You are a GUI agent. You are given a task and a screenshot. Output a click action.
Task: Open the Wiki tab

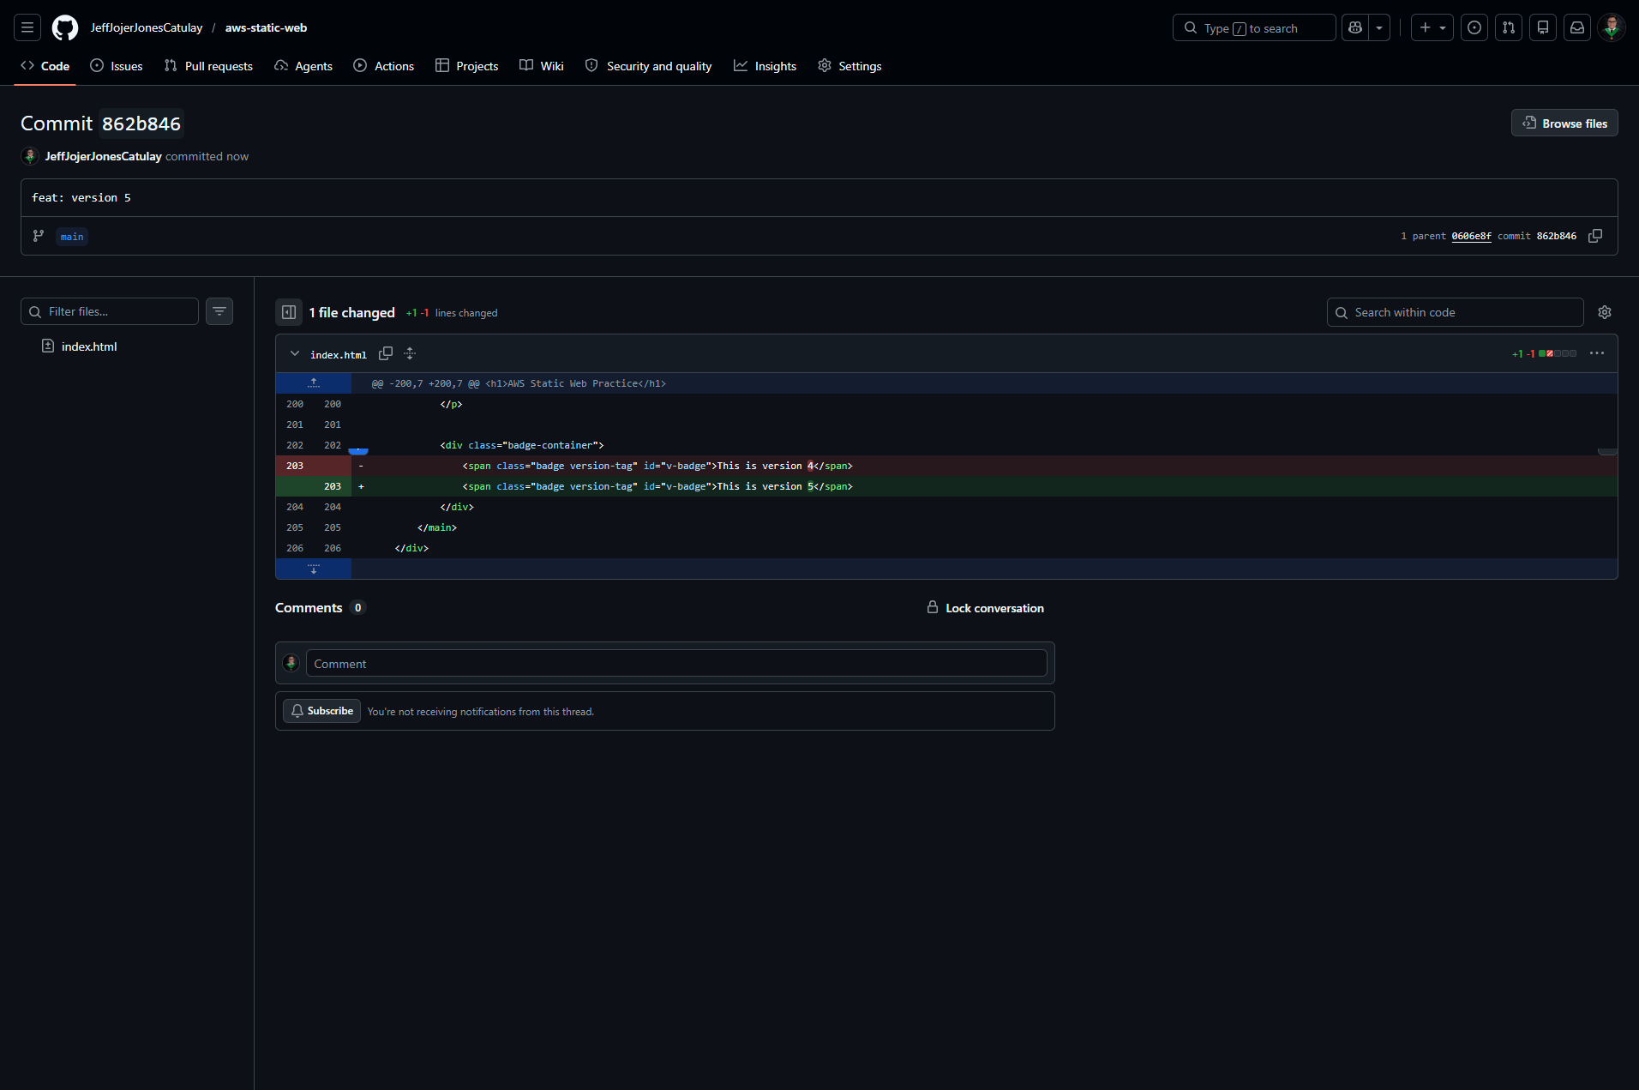(542, 66)
